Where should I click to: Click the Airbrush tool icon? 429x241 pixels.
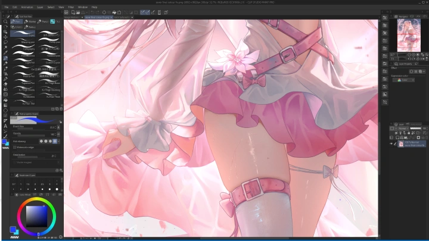[x=5, y=74]
